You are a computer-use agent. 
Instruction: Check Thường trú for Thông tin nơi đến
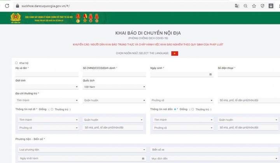(192, 109)
